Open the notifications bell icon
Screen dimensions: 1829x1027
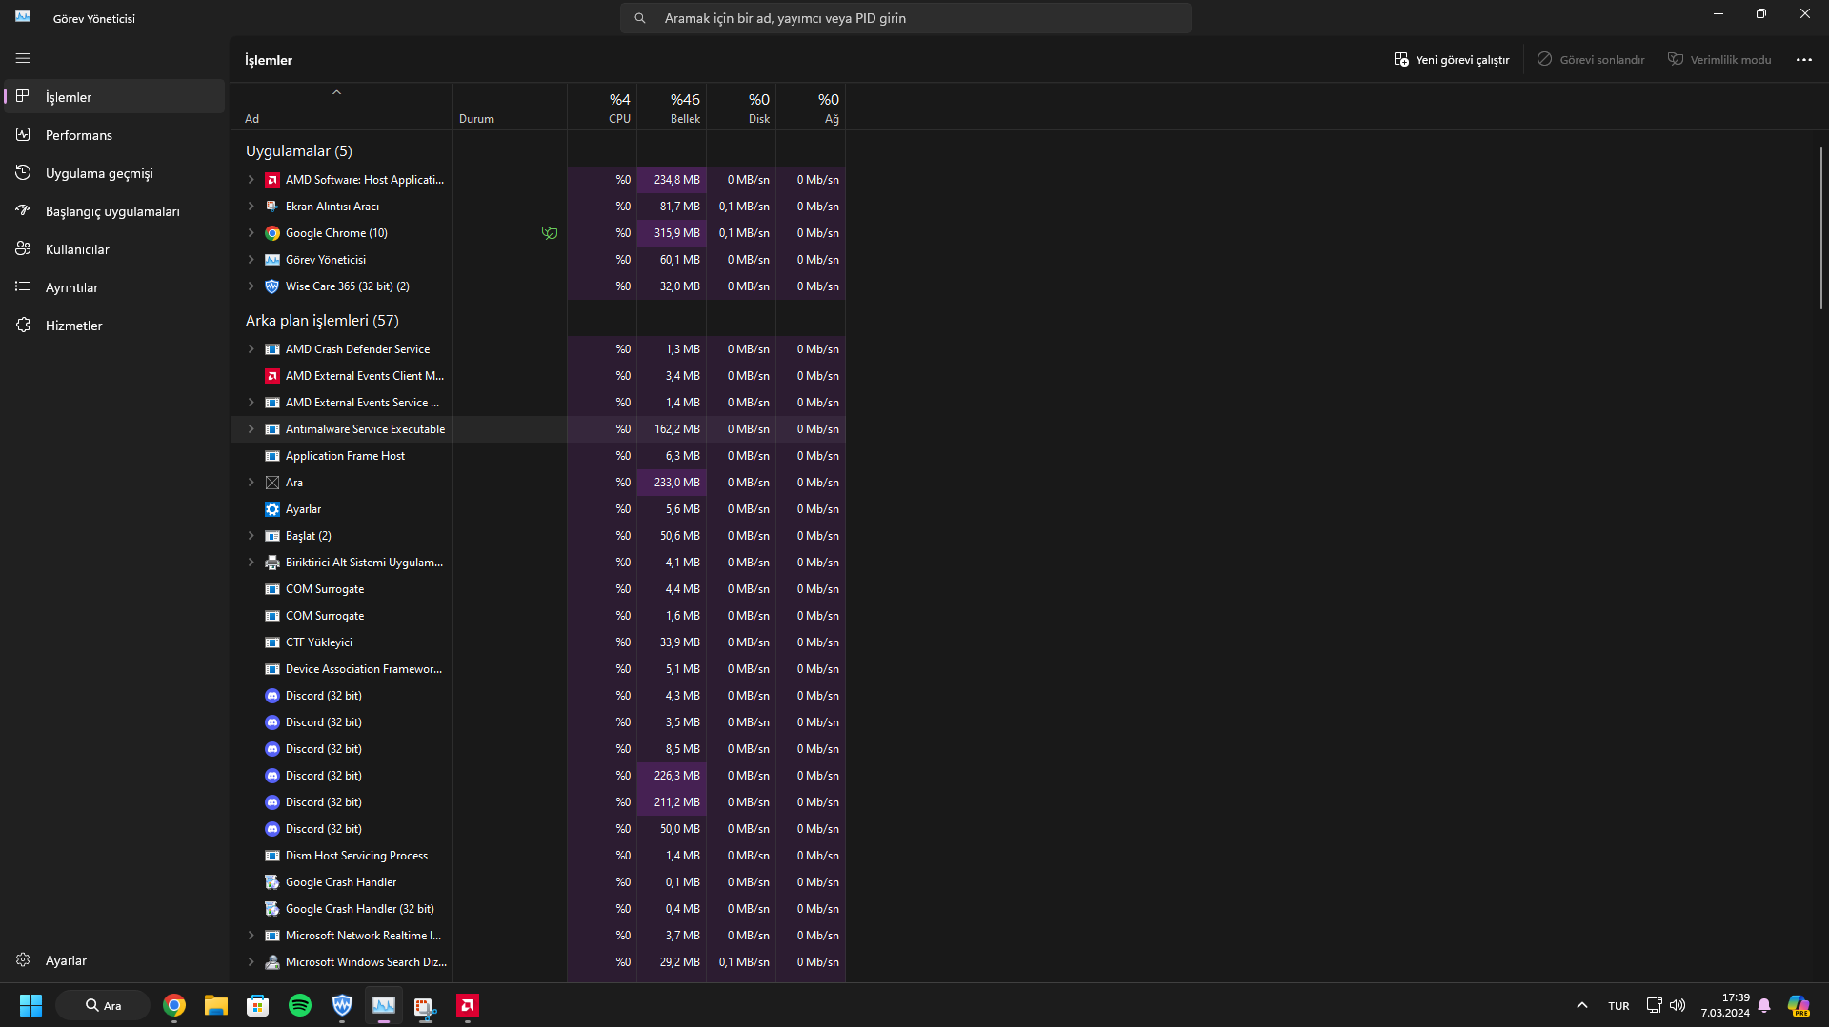click(x=1764, y=1005)
